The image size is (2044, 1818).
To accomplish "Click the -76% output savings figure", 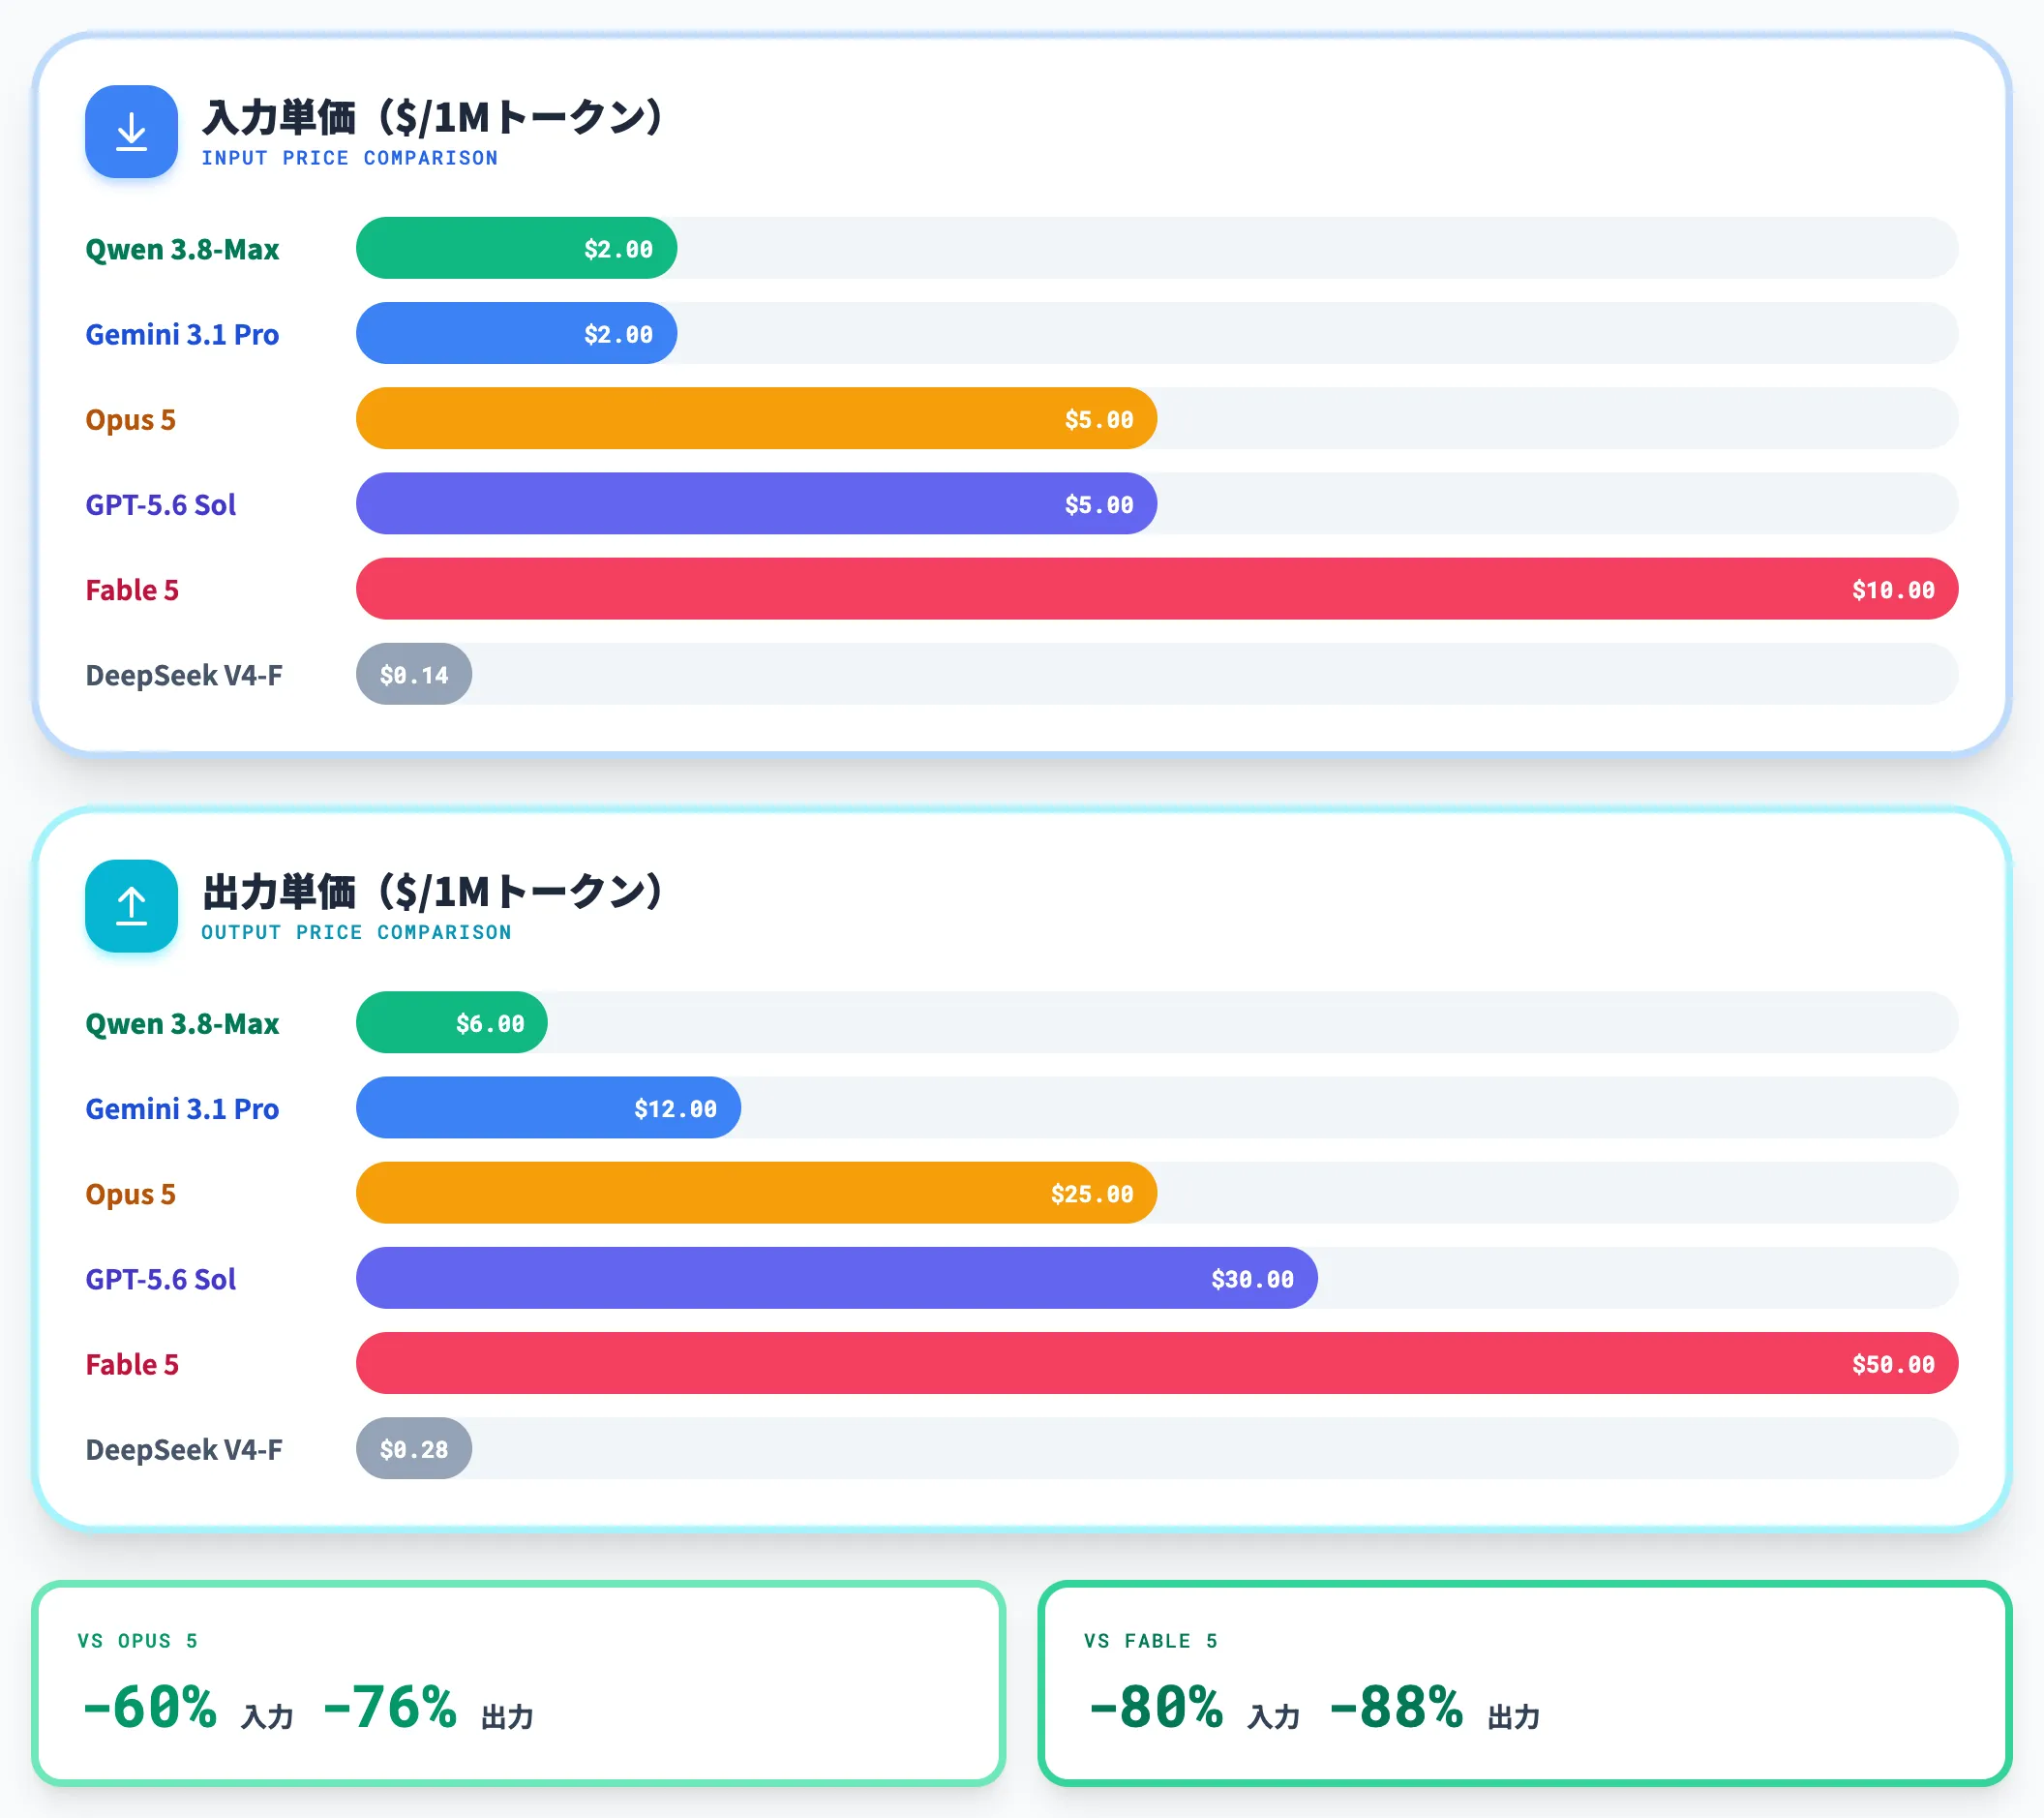I will tap(390, 1707).
